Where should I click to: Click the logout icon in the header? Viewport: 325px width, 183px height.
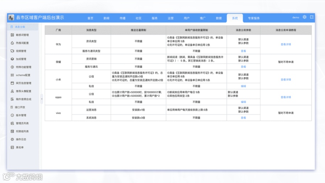[312, 17]
